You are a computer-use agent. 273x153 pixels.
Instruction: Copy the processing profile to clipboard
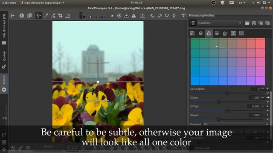point(261,23)
